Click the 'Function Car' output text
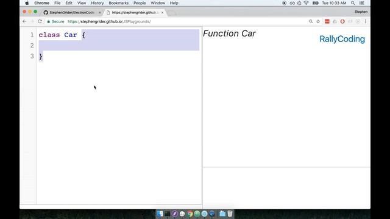The image size is (390, 219). (229, 33)
